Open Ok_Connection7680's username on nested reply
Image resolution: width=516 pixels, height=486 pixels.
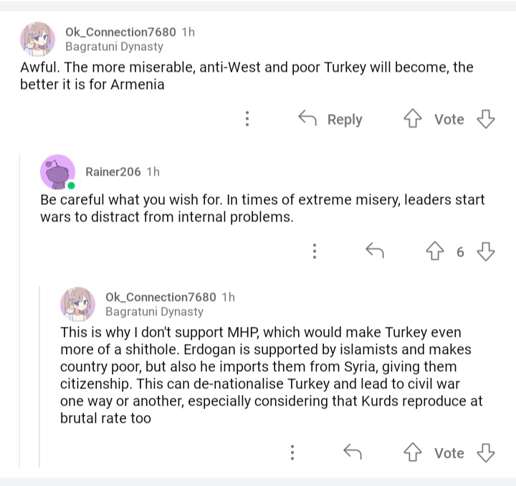pyautogui.click(x=161, y=297)
